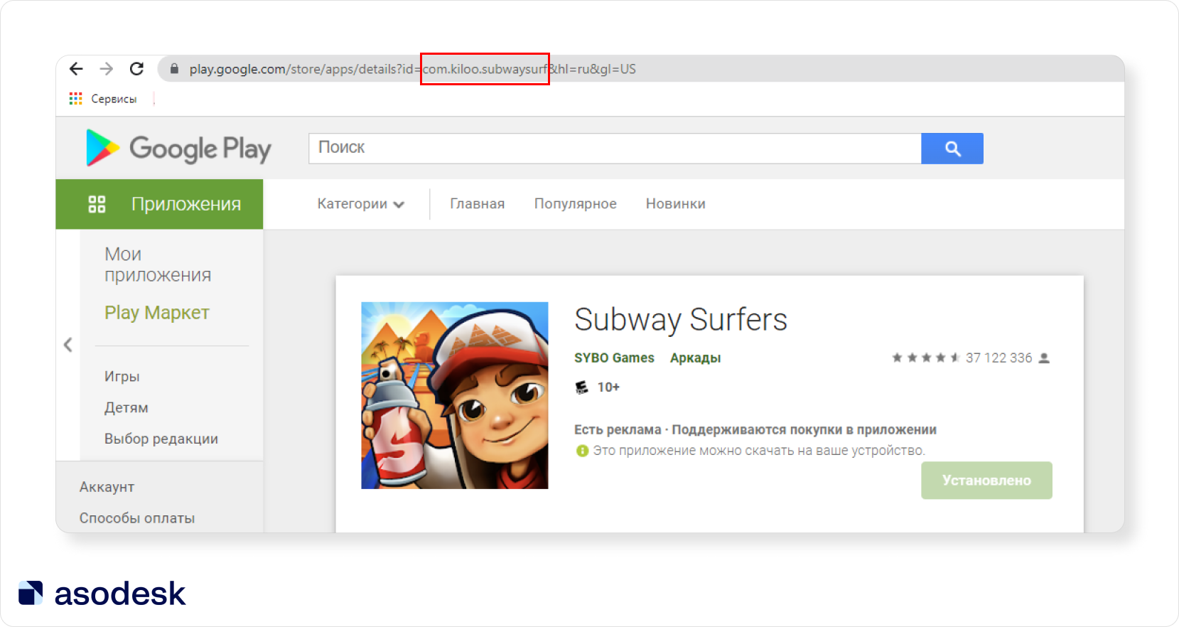
Task: Open the Аркады category link
Action: [x=695, y=358]
